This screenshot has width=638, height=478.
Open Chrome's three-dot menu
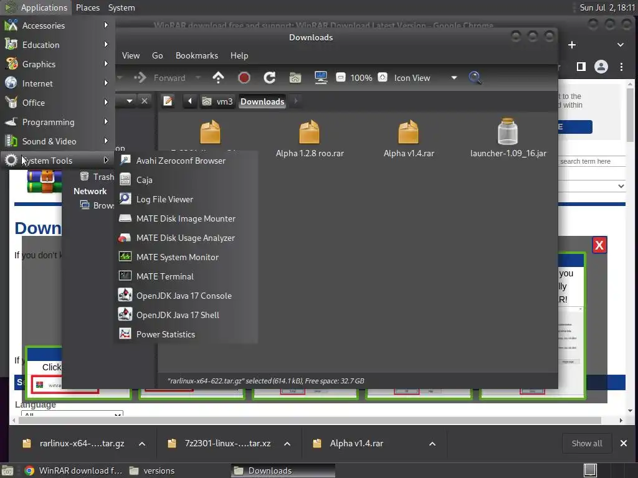tap(621, 67)
